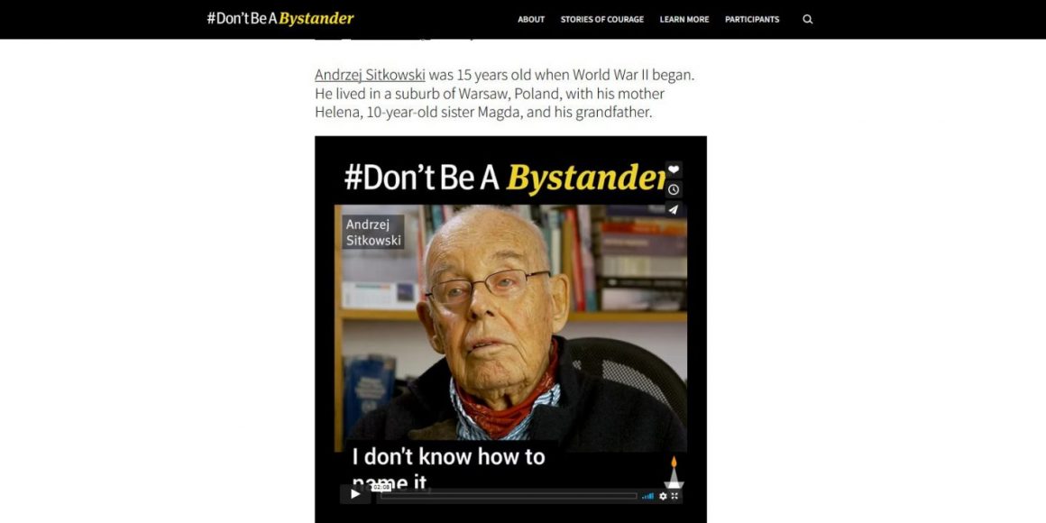
Task: Click the video title banner #Don't Be A Bystander
Action: click(505, 178)
